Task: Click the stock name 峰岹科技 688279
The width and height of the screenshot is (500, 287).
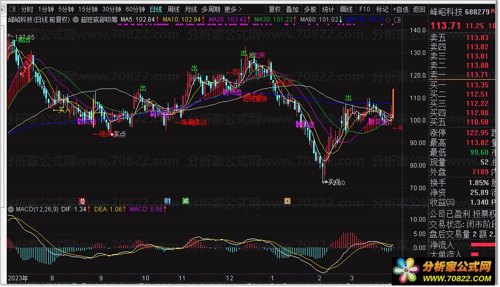Action: point(460,12)
